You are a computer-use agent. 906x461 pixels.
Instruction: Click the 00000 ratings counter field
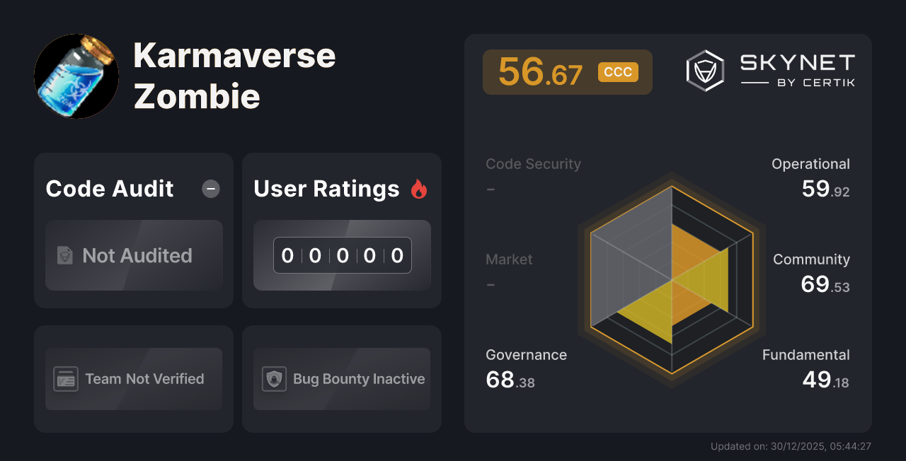pos(342,255)
